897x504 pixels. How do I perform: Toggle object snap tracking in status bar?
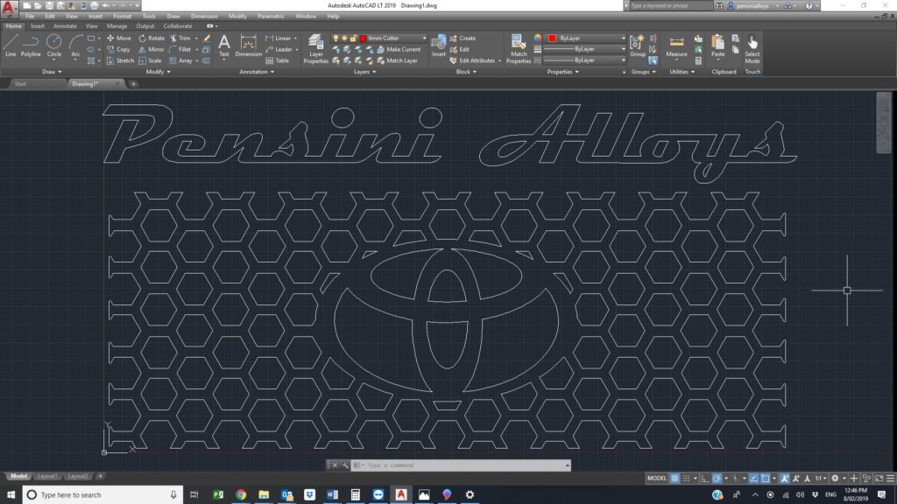click(753, 479)
